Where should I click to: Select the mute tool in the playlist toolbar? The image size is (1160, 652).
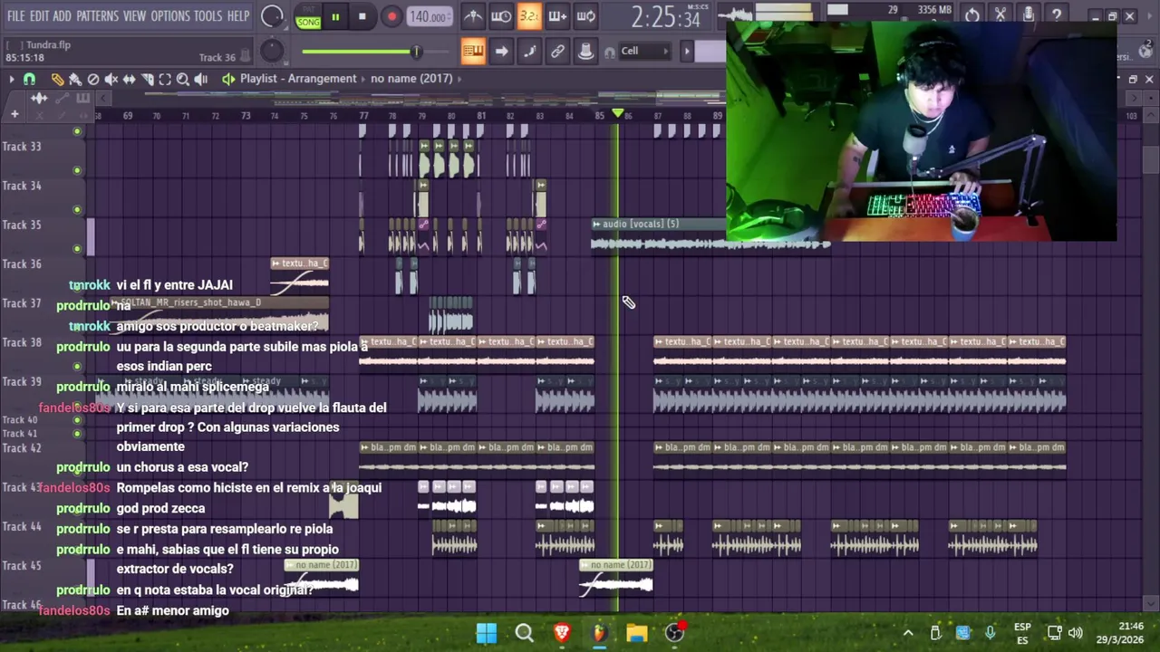pyautogui.click(x=111, y=80)
